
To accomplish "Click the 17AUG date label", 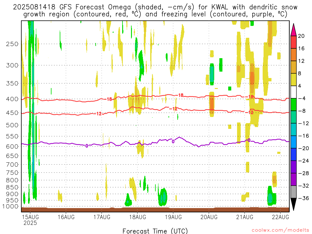I will pyautogui.click(x=102, y=217).
